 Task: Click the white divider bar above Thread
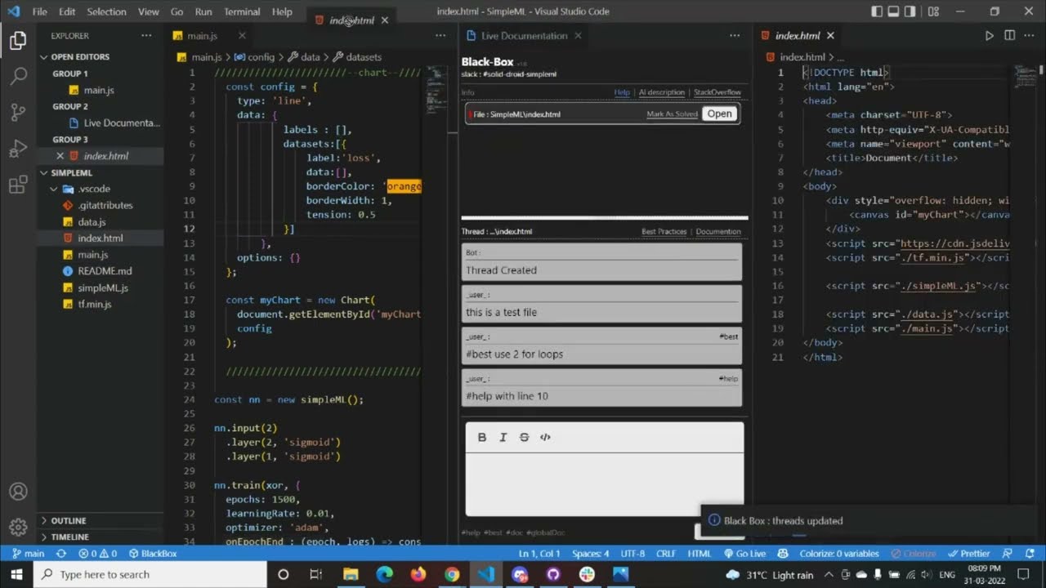[605, 218]
